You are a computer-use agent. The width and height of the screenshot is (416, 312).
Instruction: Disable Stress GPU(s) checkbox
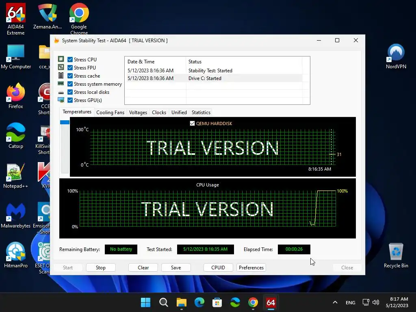(70, 100)
